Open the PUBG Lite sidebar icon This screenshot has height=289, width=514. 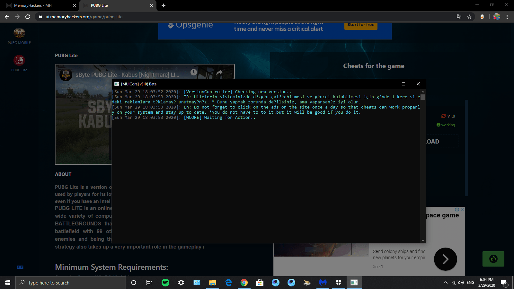click(x=19, y=63)
